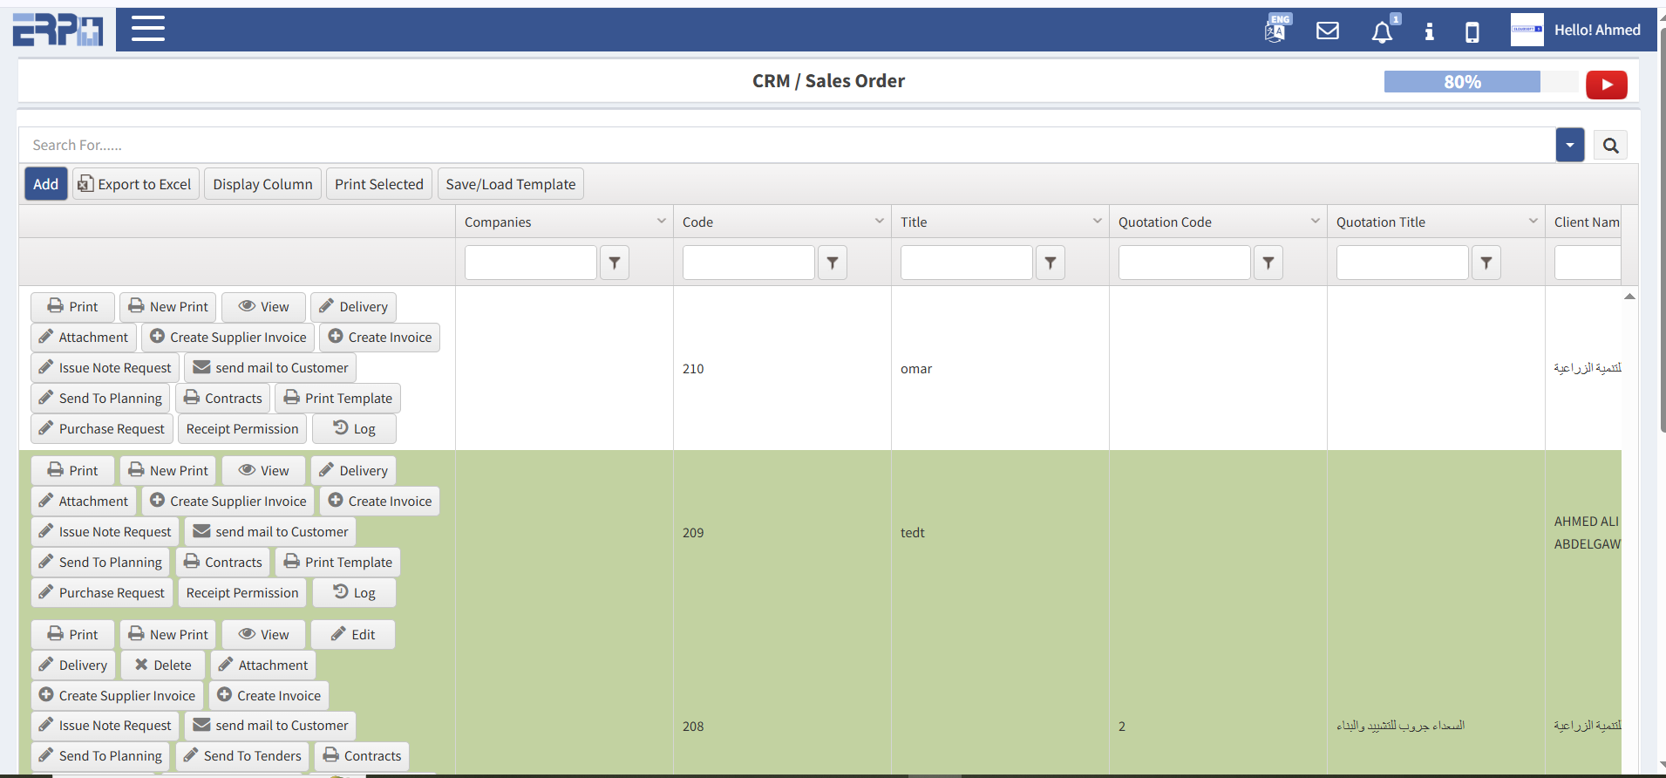
Task: Click the magnifier search icon button
Action: tap(1610, 146)
